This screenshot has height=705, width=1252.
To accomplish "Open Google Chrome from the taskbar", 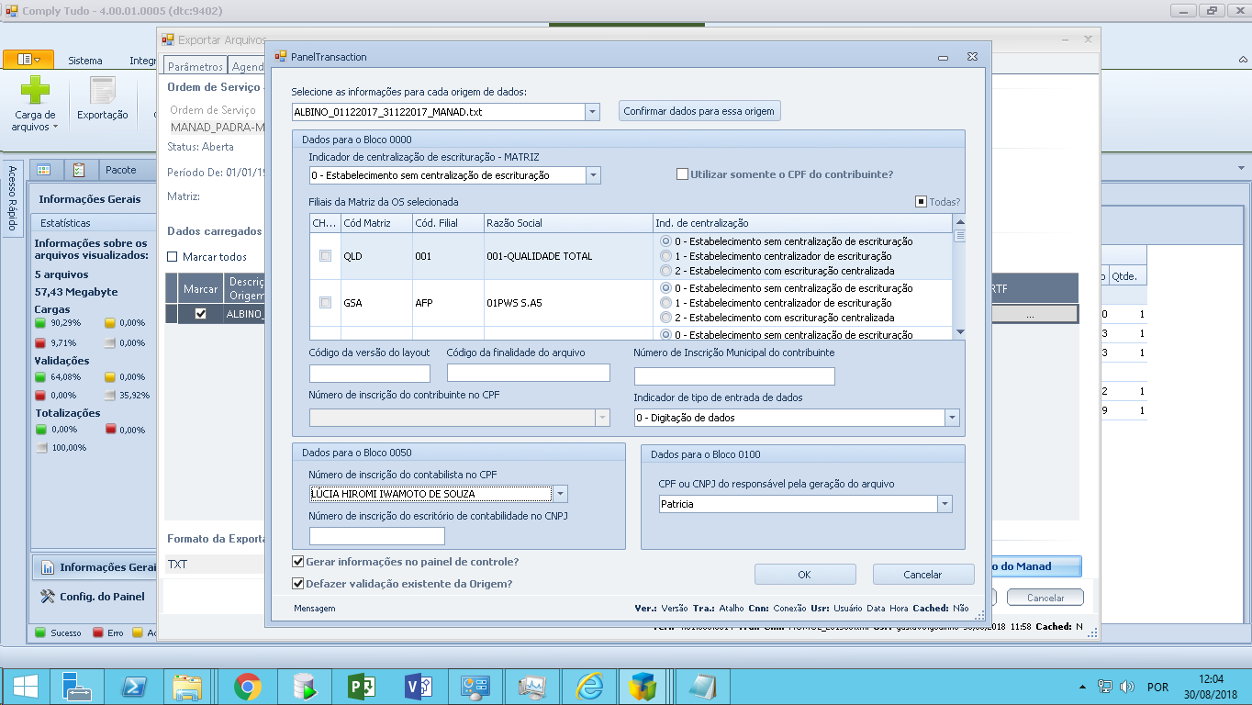I will tap(247, 687).
